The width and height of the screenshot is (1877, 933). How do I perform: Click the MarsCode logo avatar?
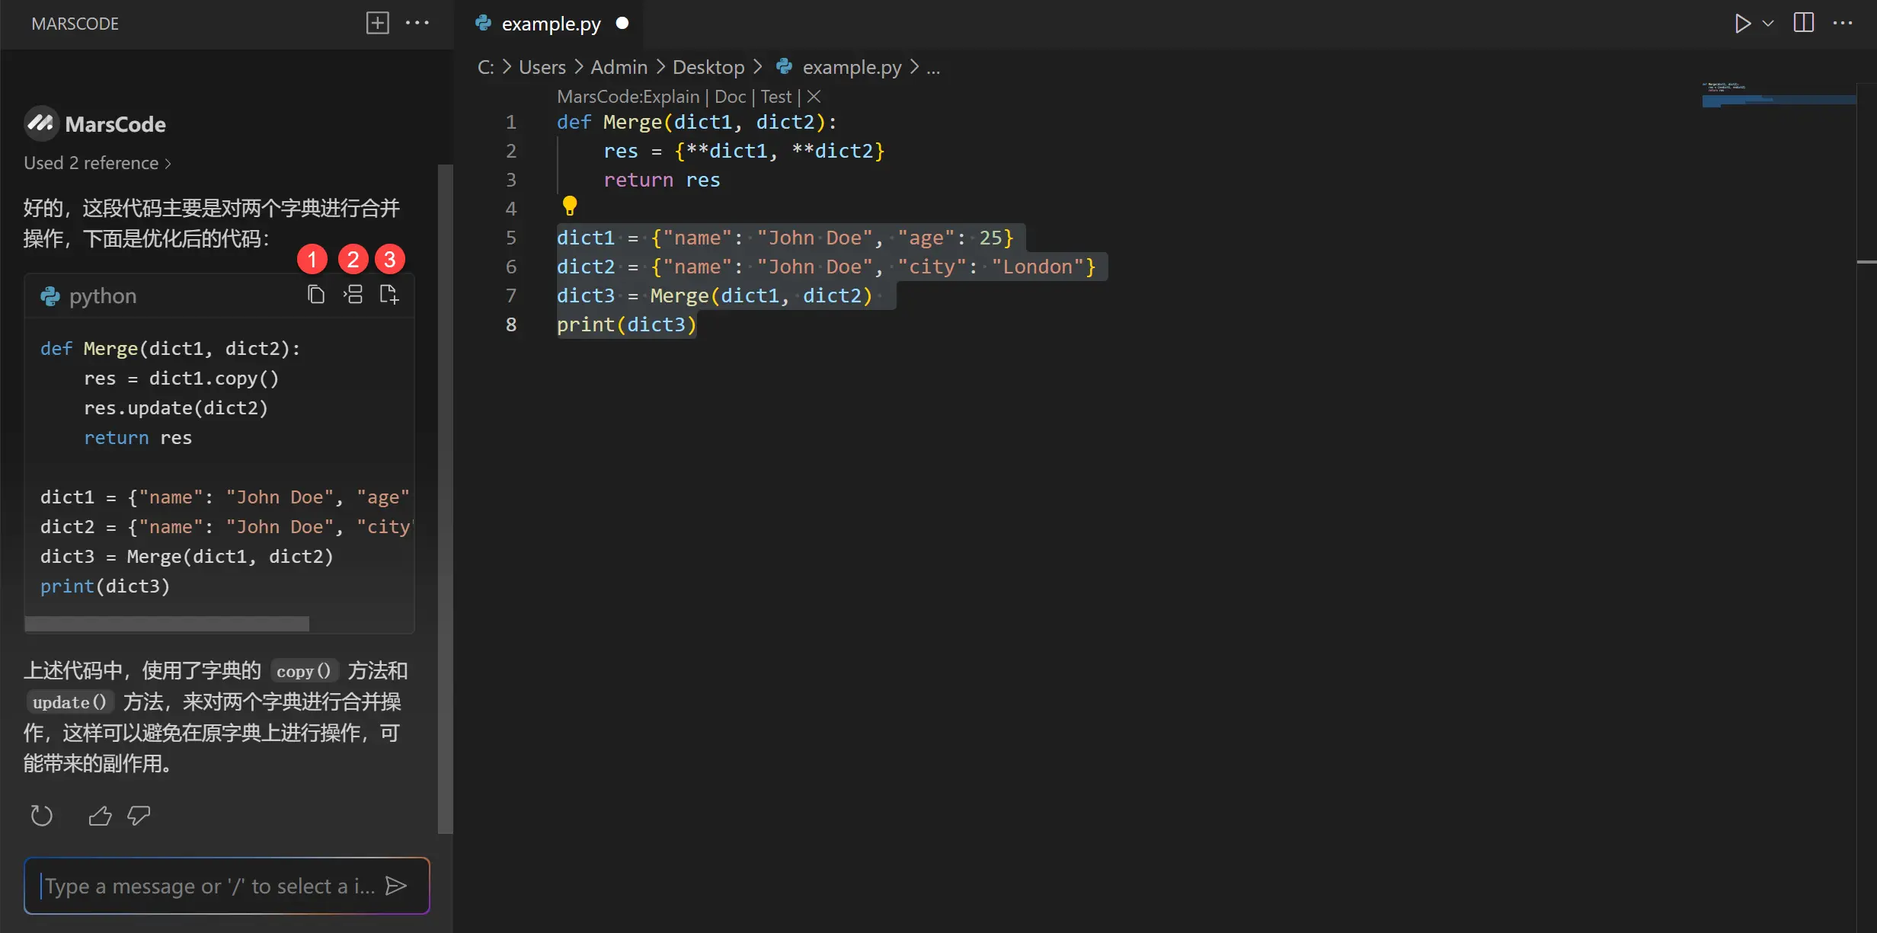[41, 123]
